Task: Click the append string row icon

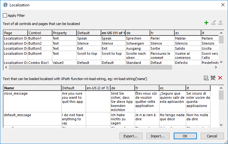Action: click(206, 78)
